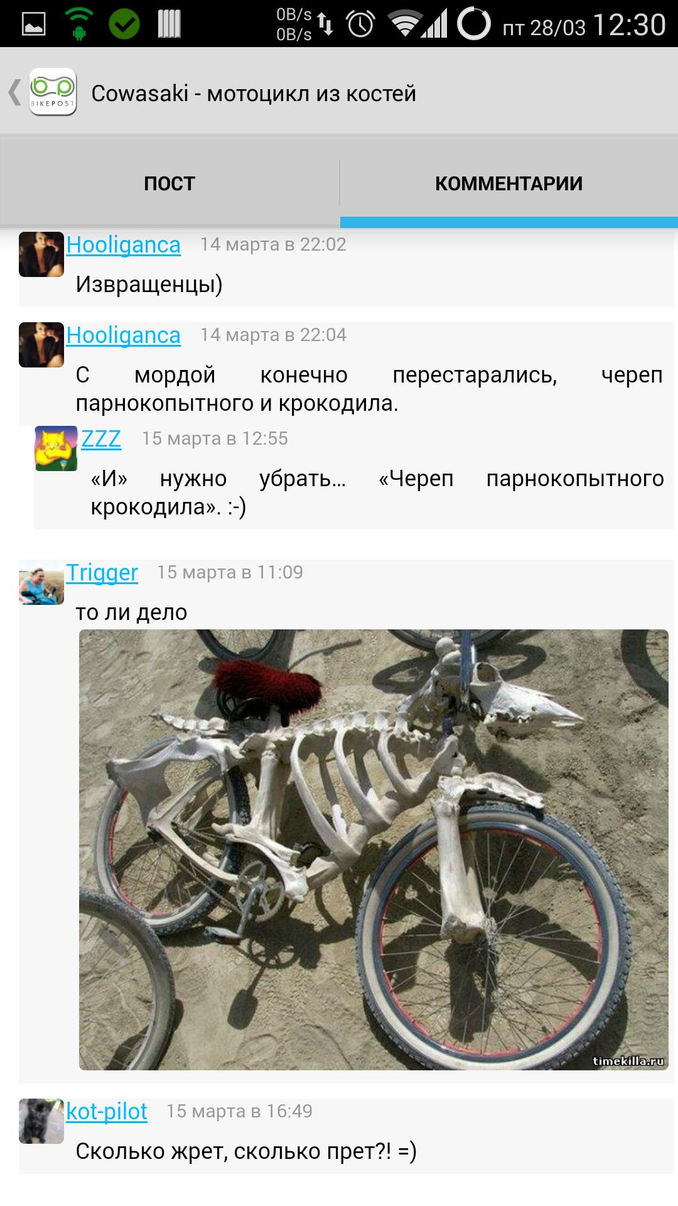Viewport: 678px width, 1206px height.
Task: Tap the gallery notification icon in status bar
Action: (33, 24)
